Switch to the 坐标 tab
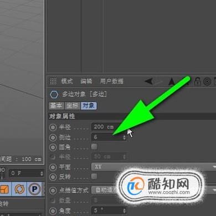 (73, 106)
